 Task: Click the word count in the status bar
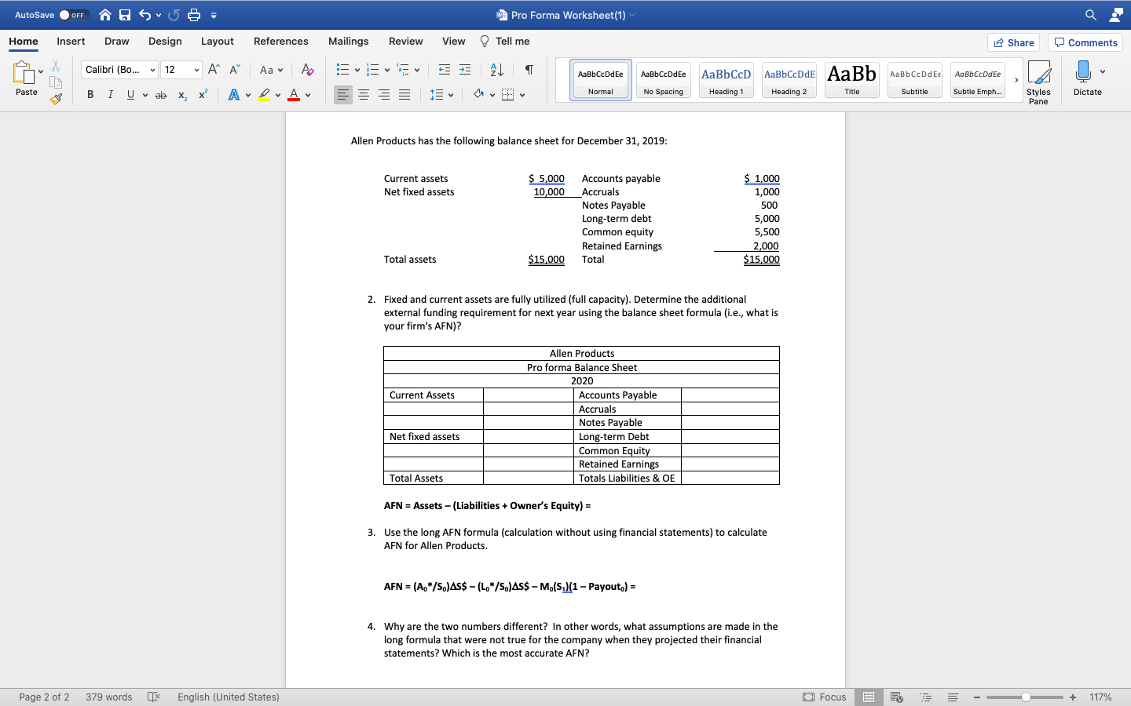(x=108, y=697)
